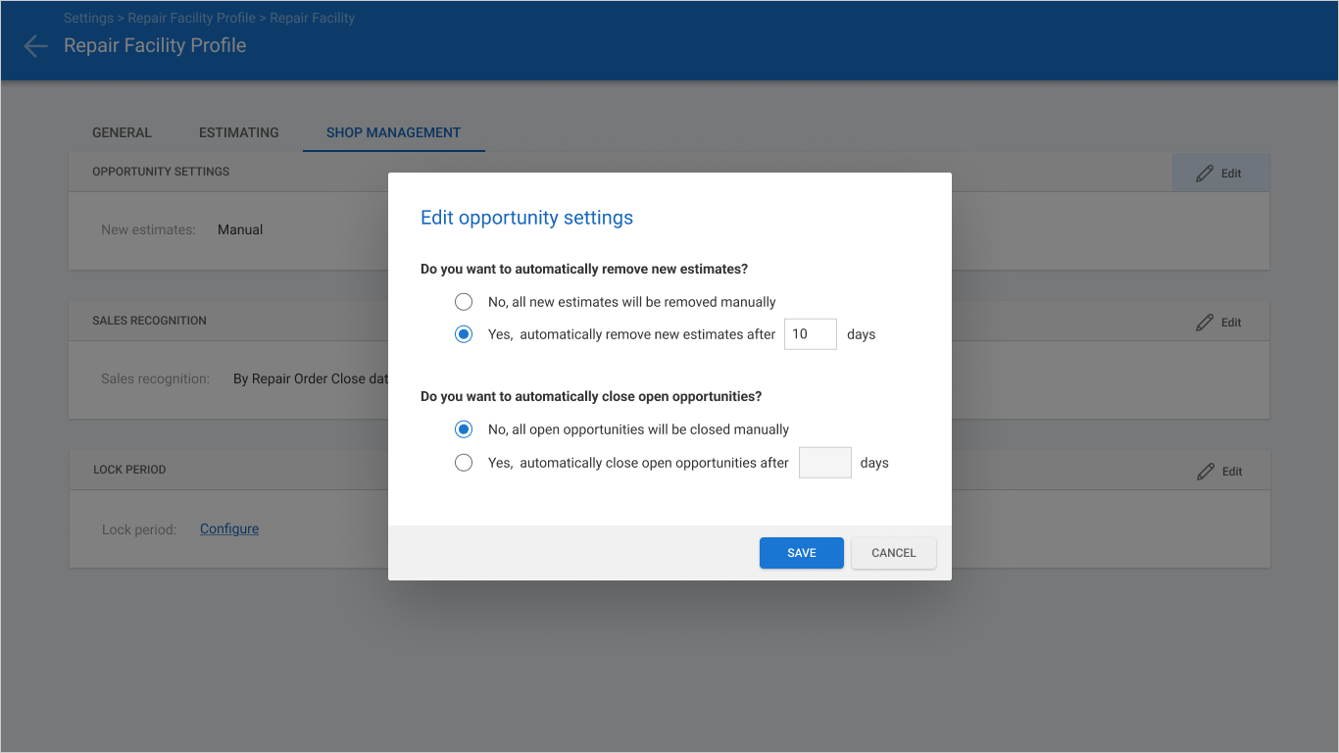The image size is (1339, 753).
Task: Switch to the Estimating tab
Action: [x=239, y=132]
